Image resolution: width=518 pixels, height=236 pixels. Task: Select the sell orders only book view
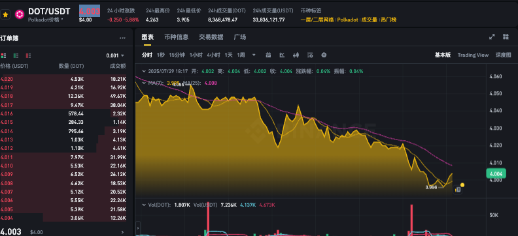click(28, 55)
